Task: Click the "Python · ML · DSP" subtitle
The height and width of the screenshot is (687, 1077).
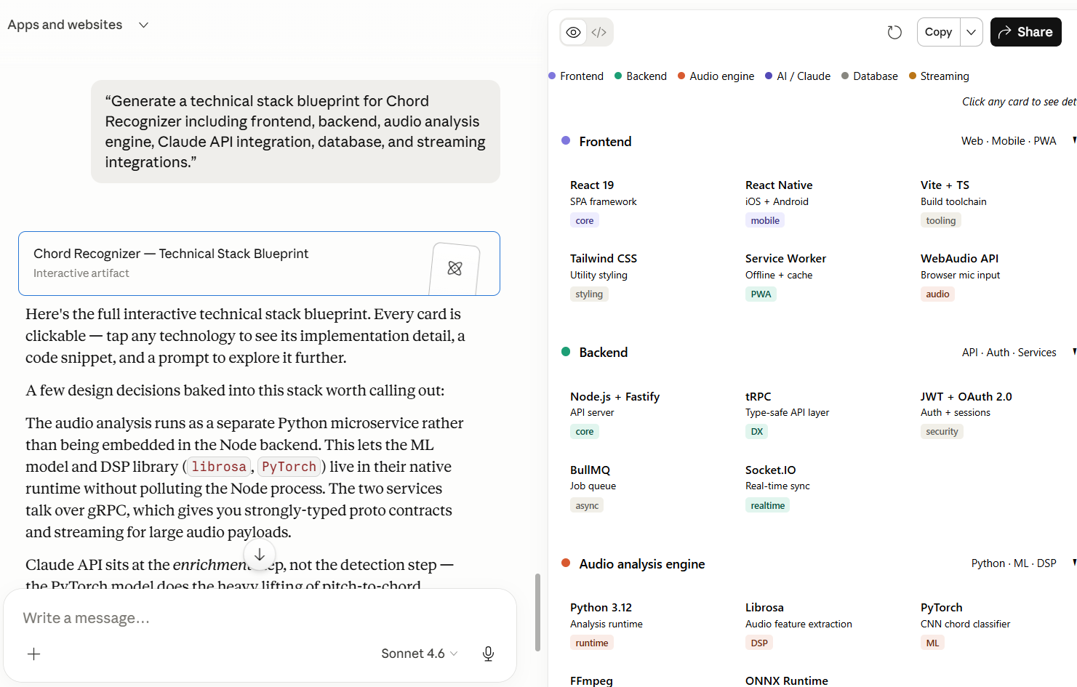Action: coord(1014,563)
